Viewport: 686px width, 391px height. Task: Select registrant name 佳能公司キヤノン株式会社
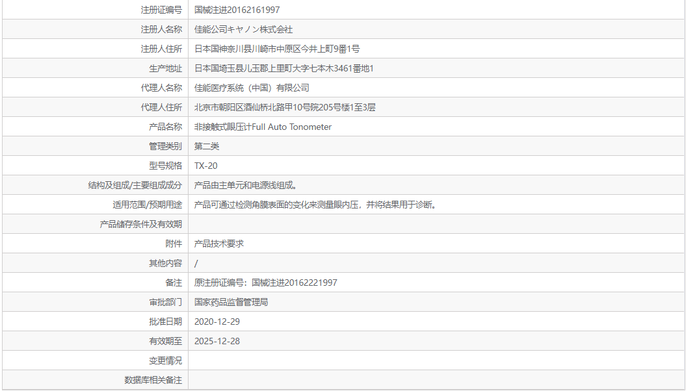(x=243, y=29)
